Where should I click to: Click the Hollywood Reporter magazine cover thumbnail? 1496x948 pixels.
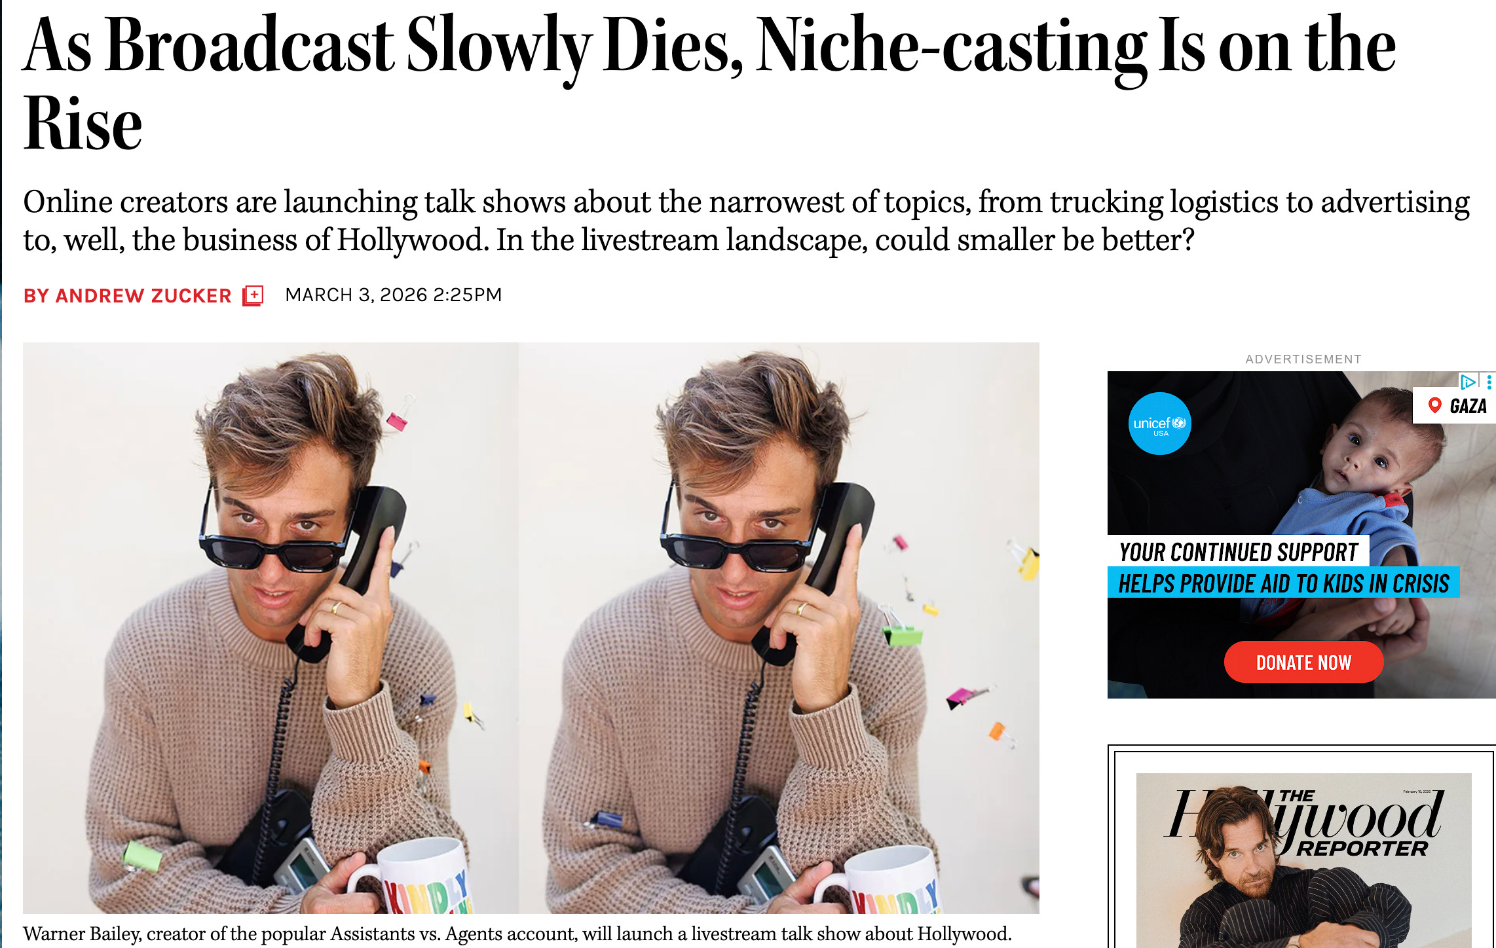pos(1303,860)
